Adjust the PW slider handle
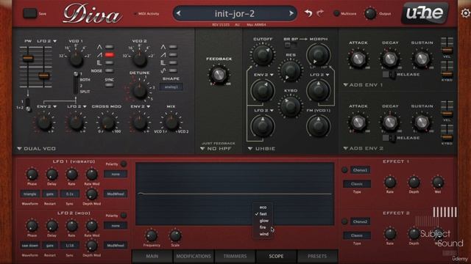The image size is (471, 264). point(28,59)
